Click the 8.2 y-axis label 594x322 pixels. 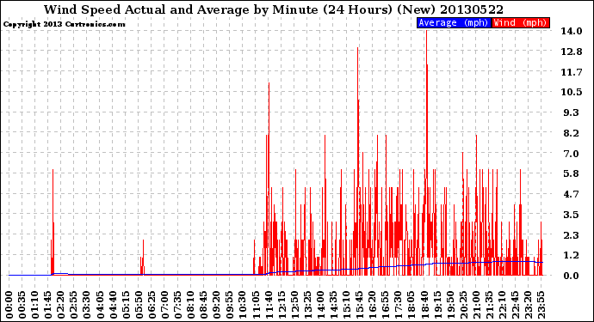[572, 133]
